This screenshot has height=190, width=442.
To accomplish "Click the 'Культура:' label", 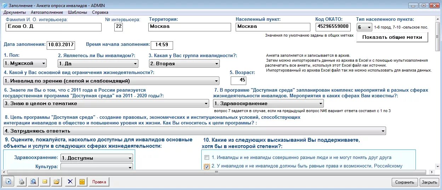I will 46,166.
